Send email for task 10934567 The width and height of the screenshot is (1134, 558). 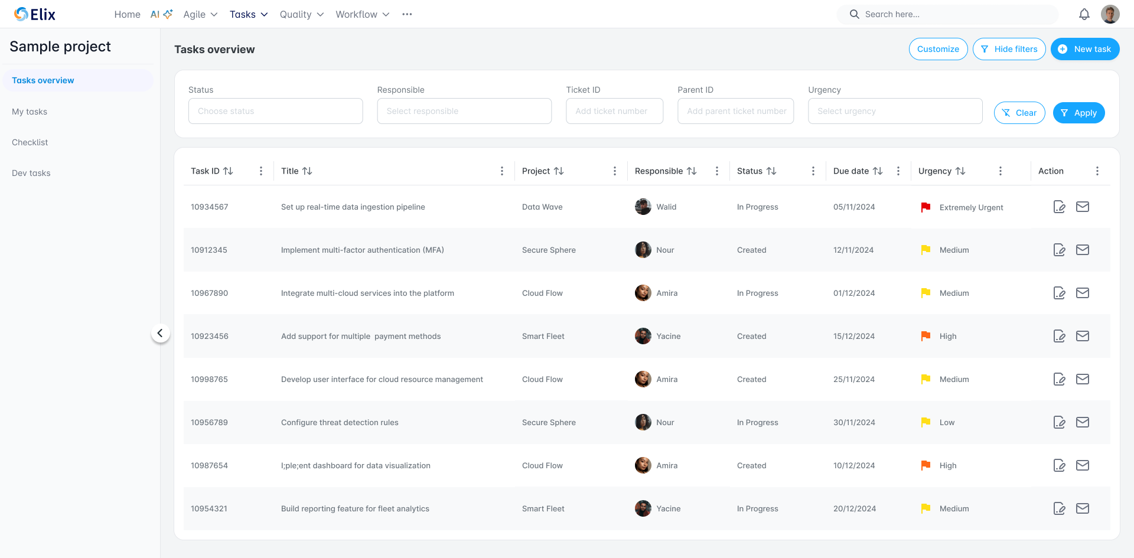1083,207
